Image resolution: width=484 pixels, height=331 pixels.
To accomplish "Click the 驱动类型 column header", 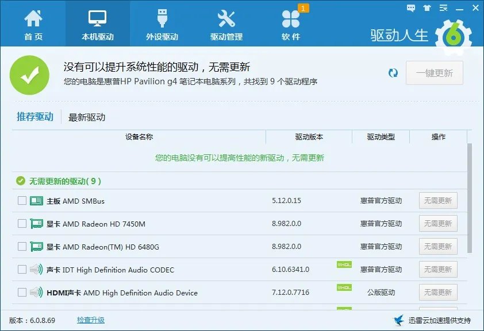I will pos(381,137).
